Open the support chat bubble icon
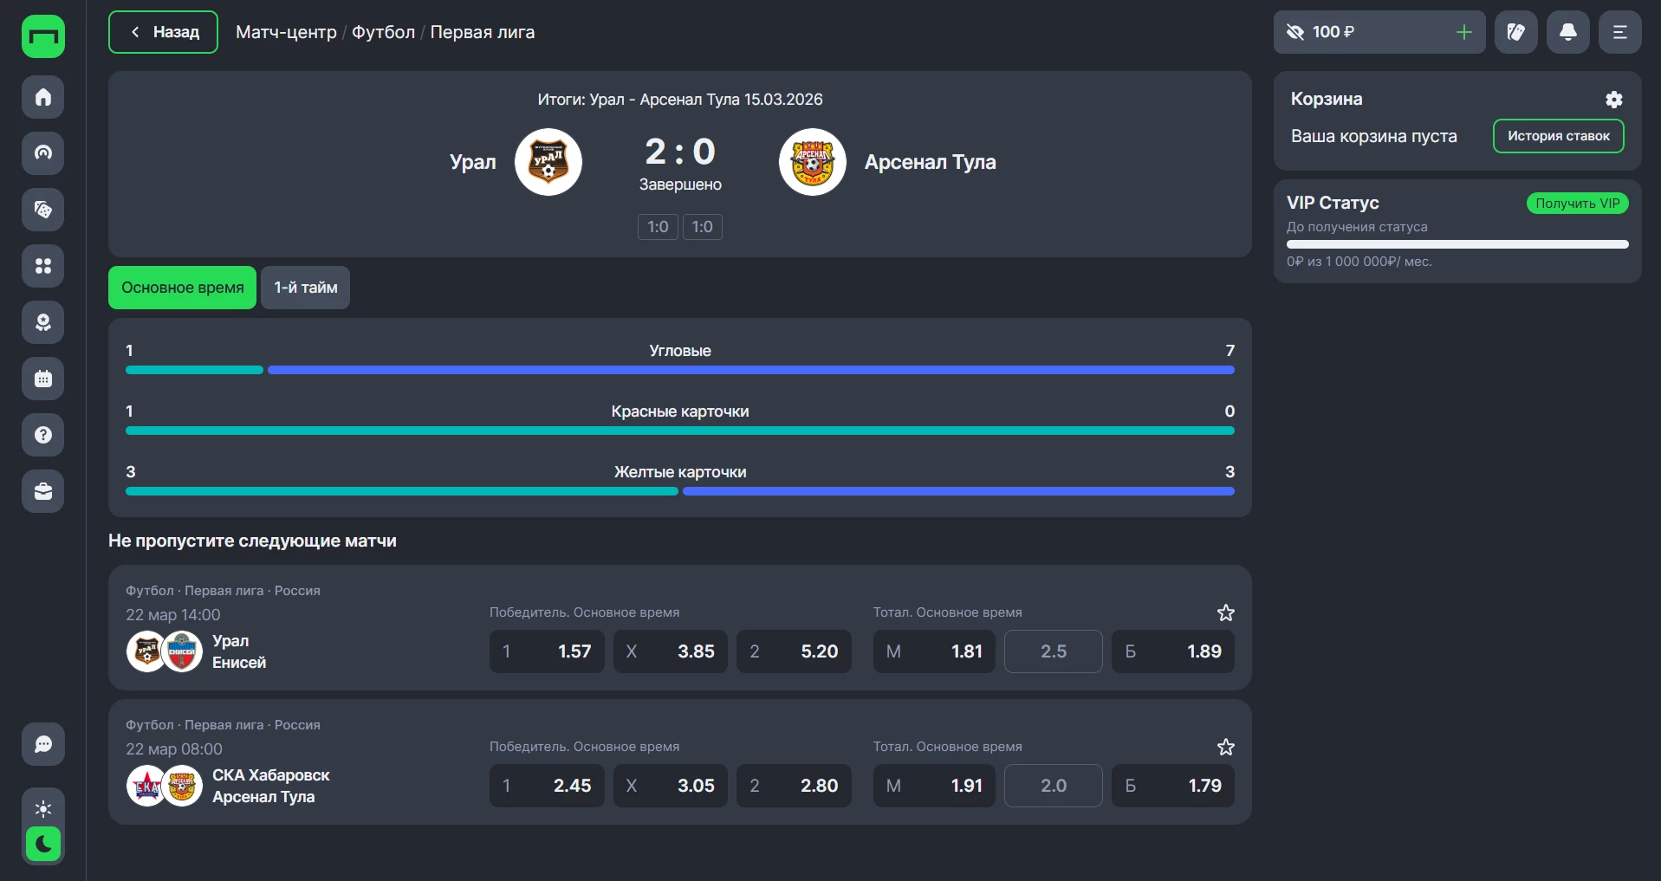The width and height of the screenshot is (1661, 881). click(43, 744)
